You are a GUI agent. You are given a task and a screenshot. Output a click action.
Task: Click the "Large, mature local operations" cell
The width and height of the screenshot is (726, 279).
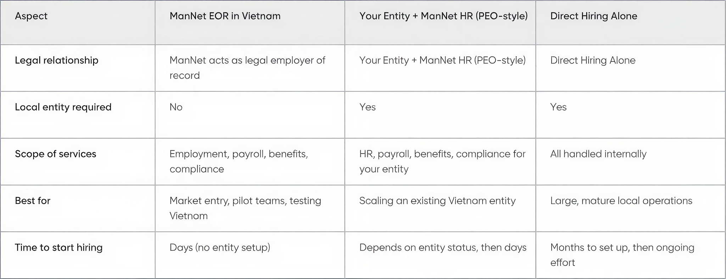click(x=621, y=201)
